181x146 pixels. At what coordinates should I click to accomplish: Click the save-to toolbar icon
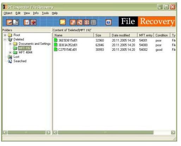click(x=16, y=22)
